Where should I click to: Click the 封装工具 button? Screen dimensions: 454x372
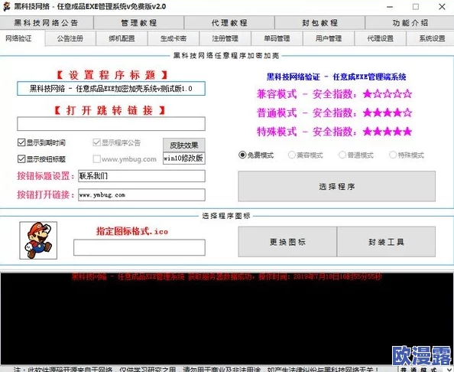[386, 242]
